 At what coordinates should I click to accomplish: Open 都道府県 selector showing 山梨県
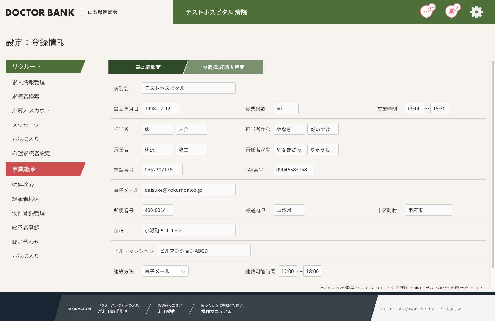[x=289, y=210]
